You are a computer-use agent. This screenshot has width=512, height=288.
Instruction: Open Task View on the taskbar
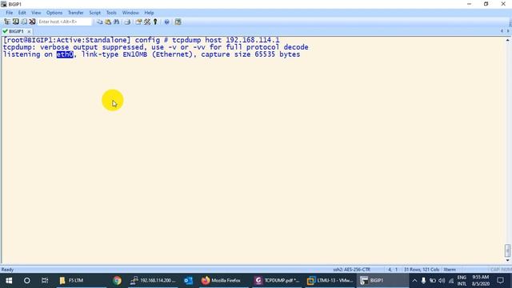coord(45,281)
